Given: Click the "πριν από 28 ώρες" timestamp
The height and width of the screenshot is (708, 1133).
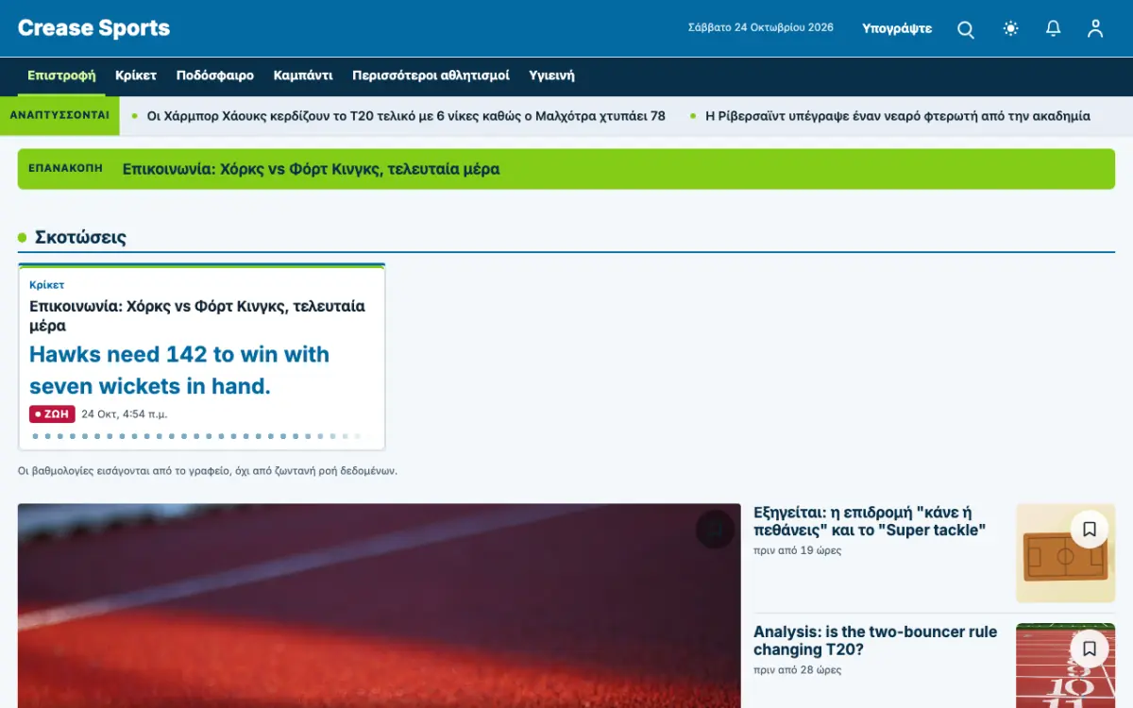Looking at the screenshot, I should [x=798, y=669].
